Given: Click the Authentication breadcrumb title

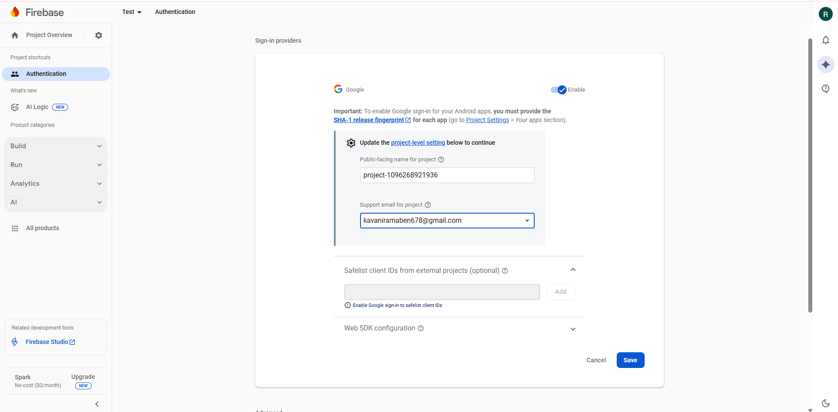Looking at the screenshot, I should point(175,12).
